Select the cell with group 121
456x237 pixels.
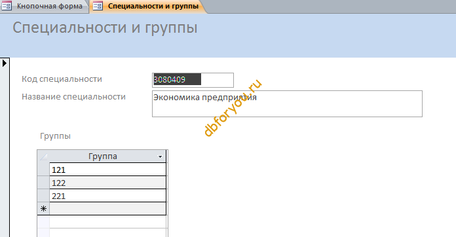pos(107,170)
